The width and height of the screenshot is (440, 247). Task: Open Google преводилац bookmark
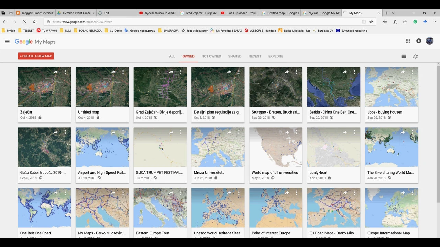tap(140, 31)
